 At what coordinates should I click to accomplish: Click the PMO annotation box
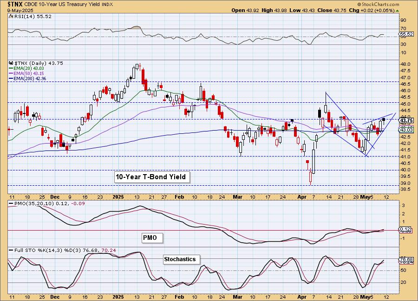152,238
